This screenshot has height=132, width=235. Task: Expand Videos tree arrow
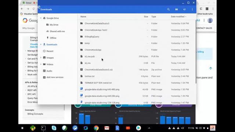(x=41, y=64)
